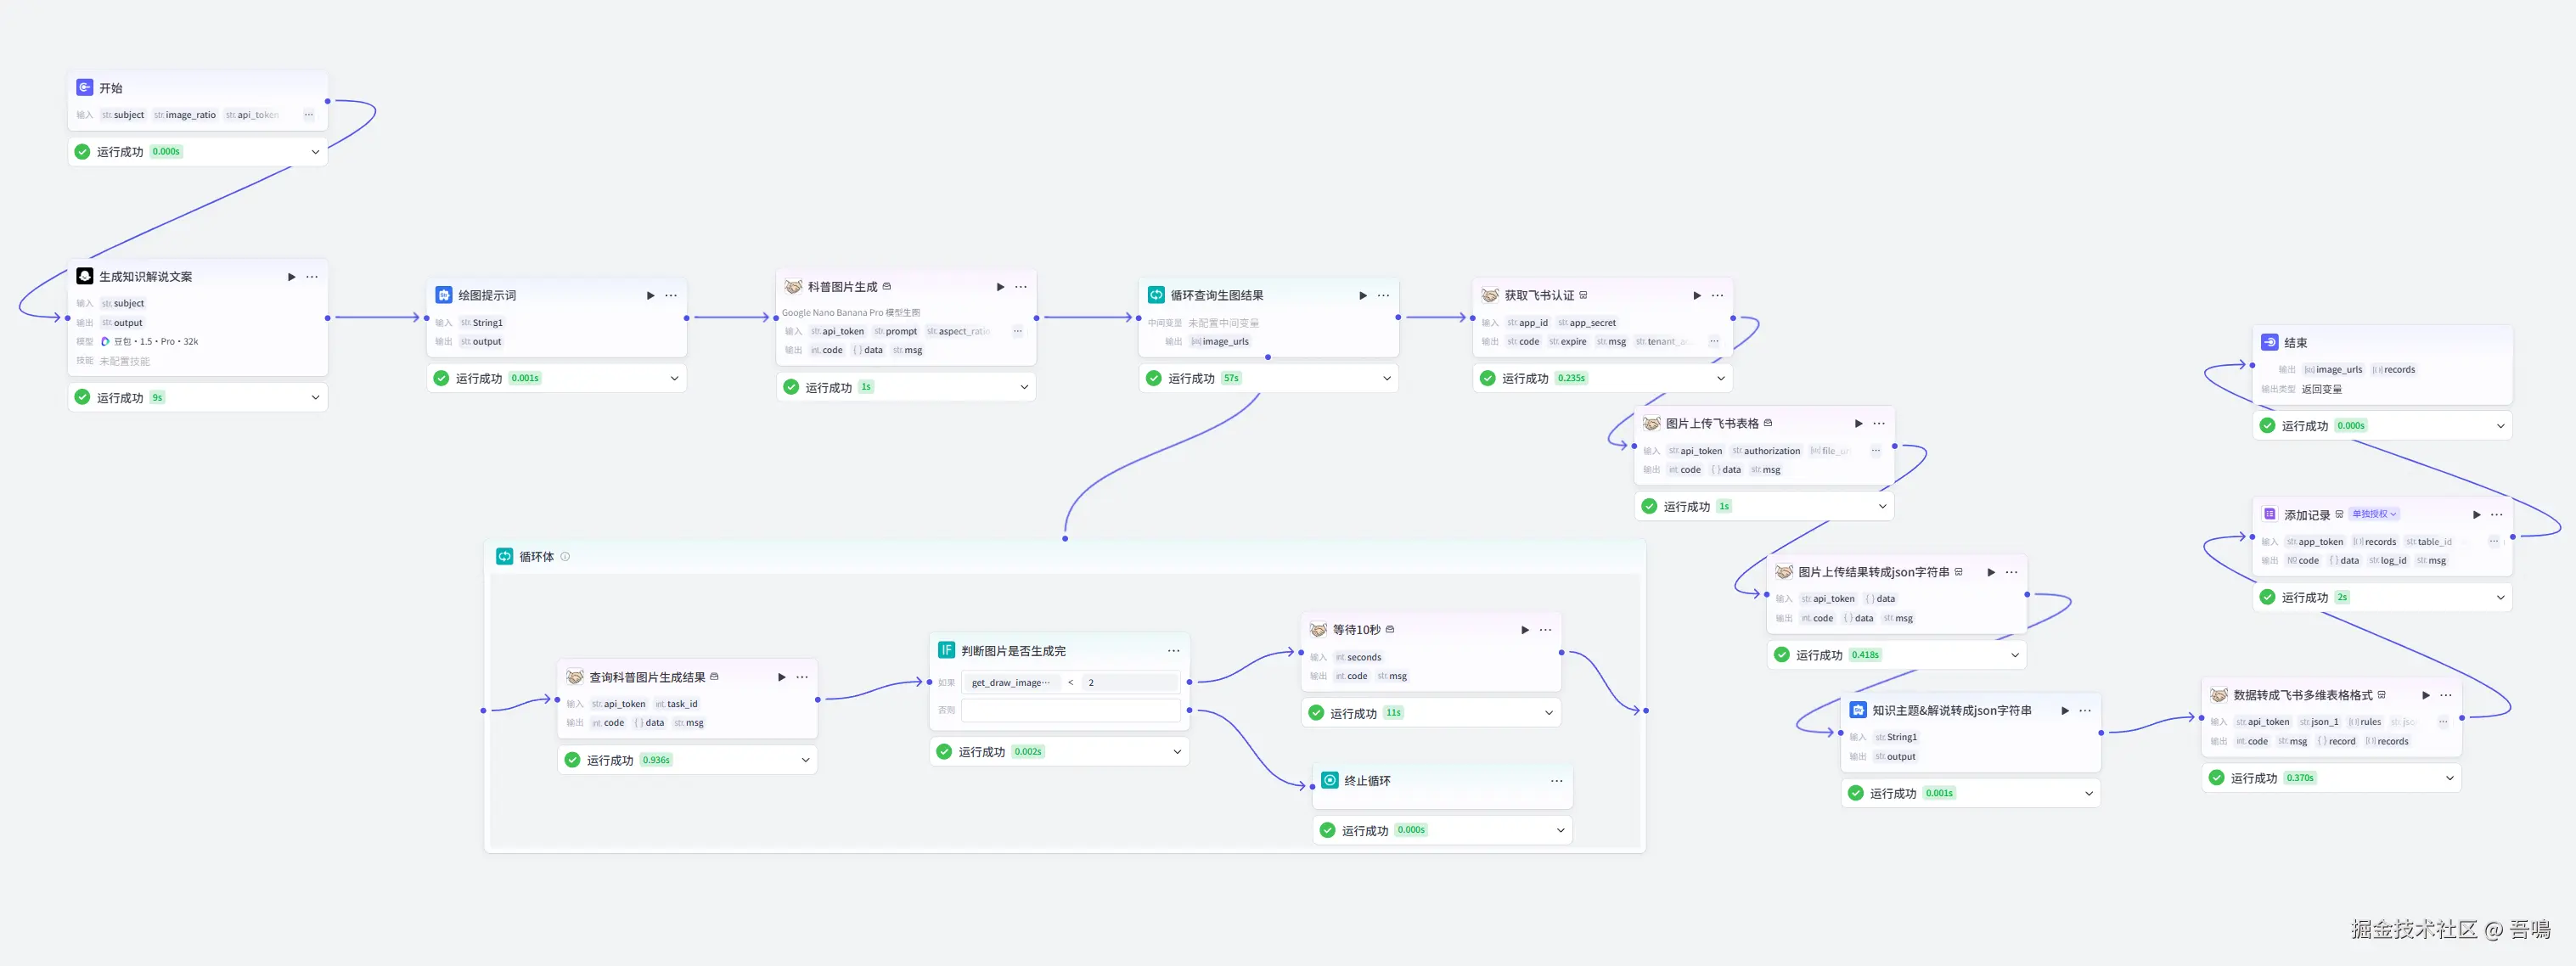Run the 科普图片生成 node
Screen dimensions: 2576x966
tap(1000, 287)
